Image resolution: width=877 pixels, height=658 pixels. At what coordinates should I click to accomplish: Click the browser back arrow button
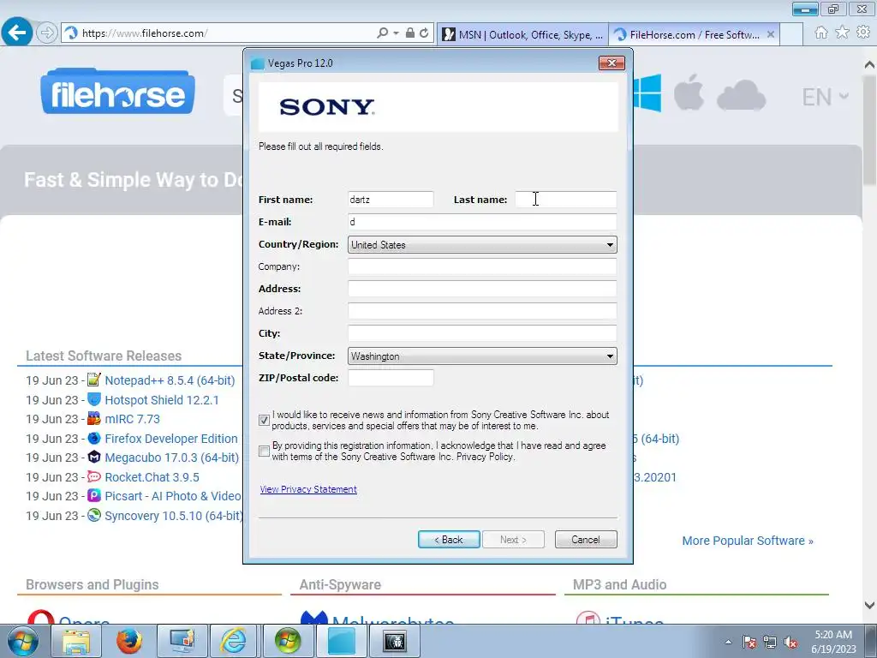click(x=17, y=33)
